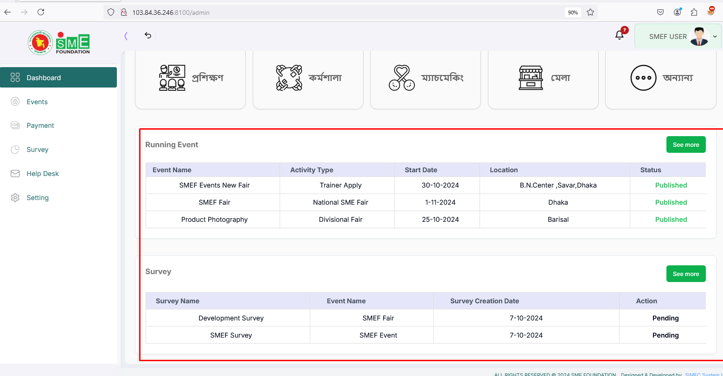Open the browser extensions puzzle icon
The image size is (723, 376).
(694, 12)
